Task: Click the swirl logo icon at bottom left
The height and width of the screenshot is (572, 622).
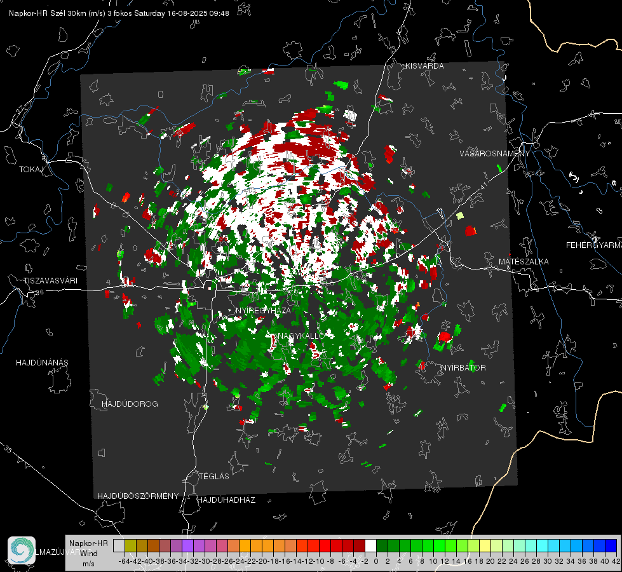Action: coord(22,550)
